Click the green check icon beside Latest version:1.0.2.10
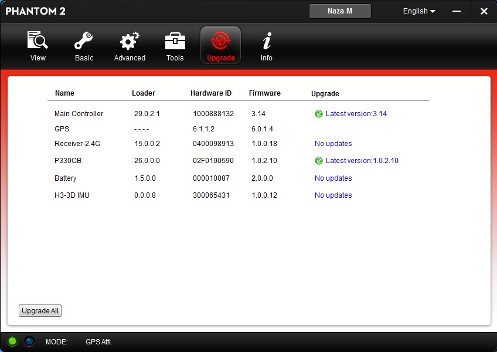The height and width of the screenshot is (352, 497). coord(319,161)
